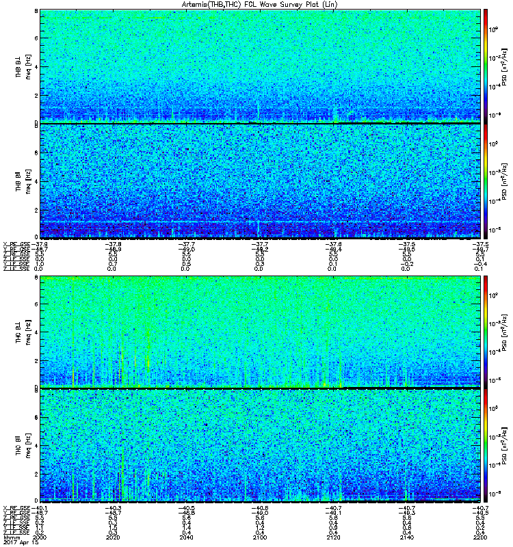This screenshot has width=513, height=547.
Task: Click the '-40.3' X_RE_GSE value under the THC panels
Action: (113, 507)
